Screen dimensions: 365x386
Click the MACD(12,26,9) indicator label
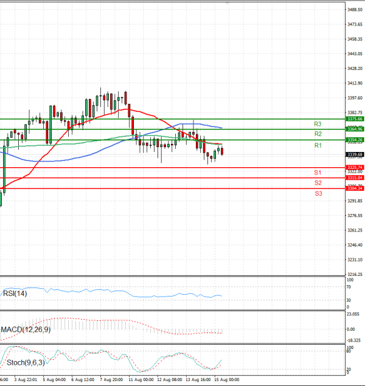click(x=26, y=329)
